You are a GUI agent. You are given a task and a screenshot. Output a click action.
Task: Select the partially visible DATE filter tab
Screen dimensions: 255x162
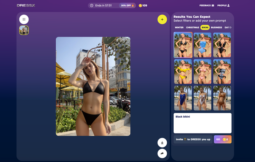tap(227, 28)
